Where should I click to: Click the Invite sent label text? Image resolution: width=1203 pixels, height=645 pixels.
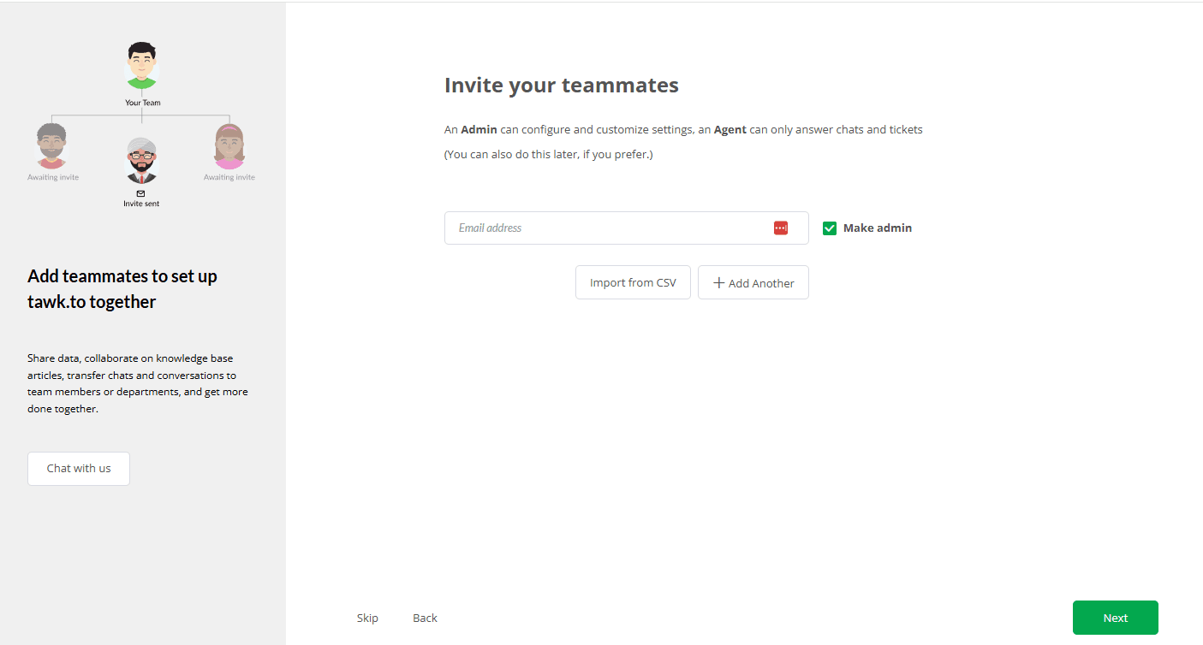pyautogui.click(x=141, y=204)
